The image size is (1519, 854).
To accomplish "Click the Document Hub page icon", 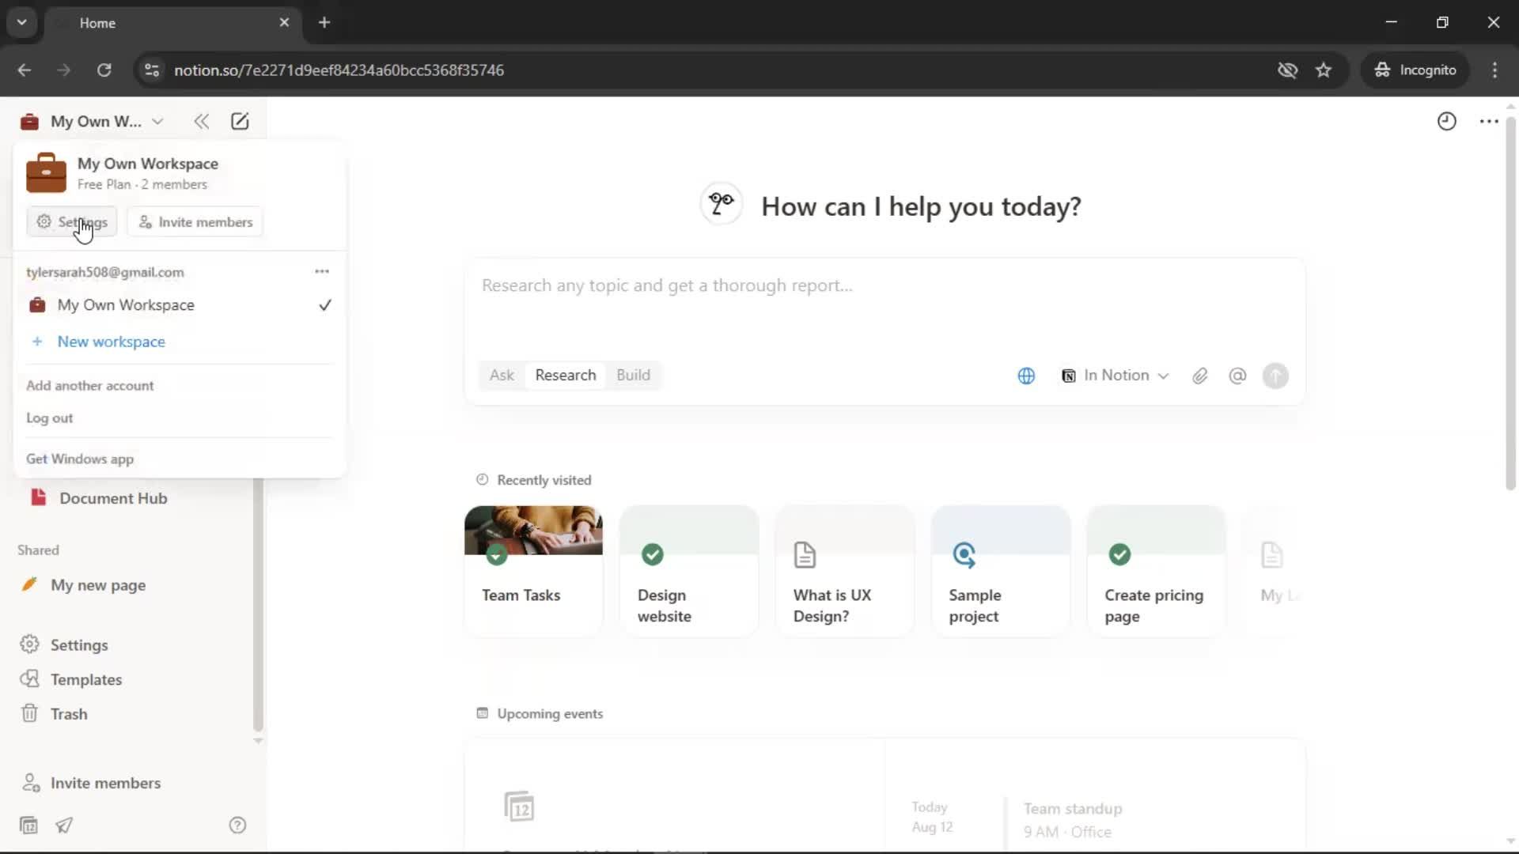I will tap(38, 497).
